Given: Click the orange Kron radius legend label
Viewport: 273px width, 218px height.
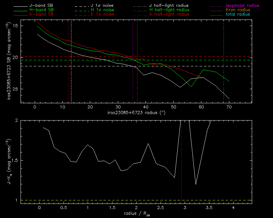Looking at the screenshot, I should 238,10.
